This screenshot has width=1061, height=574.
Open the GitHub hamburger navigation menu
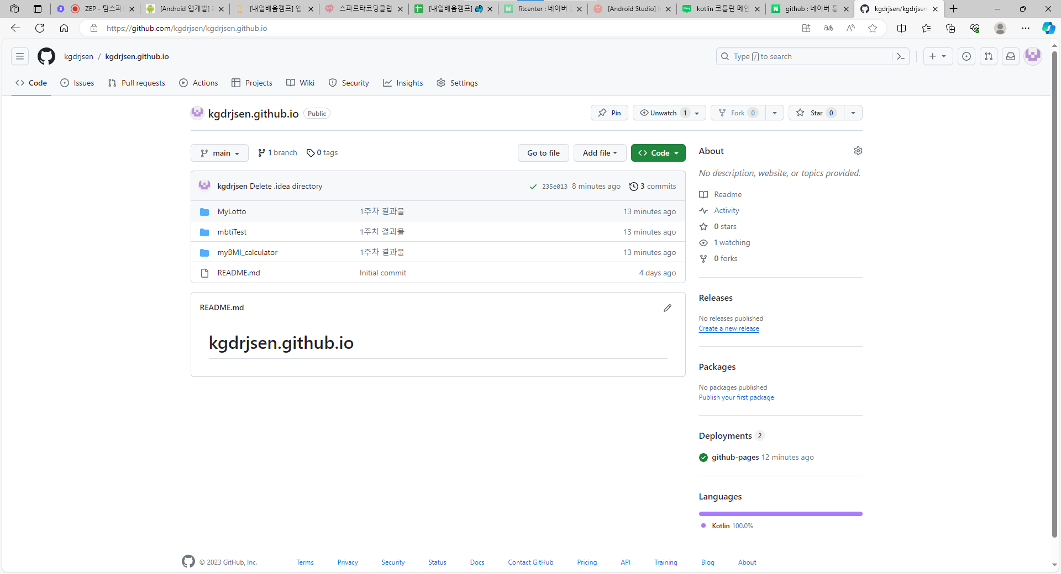click(20, 56)
